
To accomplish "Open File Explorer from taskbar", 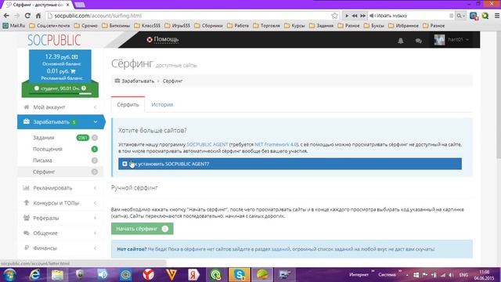I will pyautogui.click(x=57, y=275).
